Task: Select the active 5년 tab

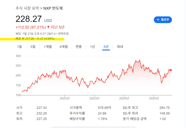Action: (x=106, y=47)
